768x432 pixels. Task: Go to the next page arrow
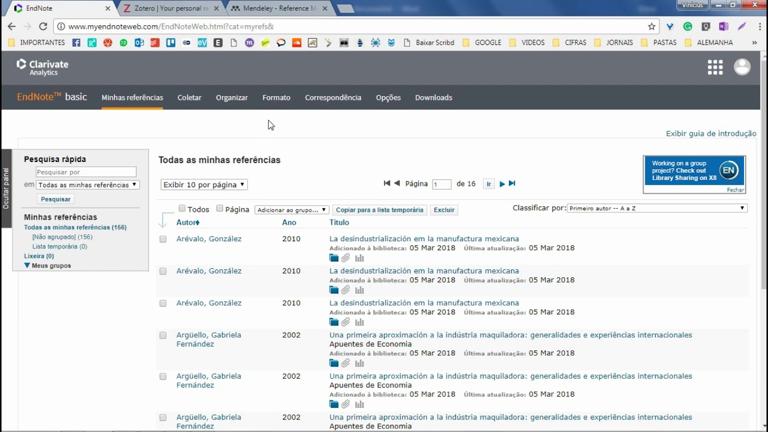click(x=502, y=184)
